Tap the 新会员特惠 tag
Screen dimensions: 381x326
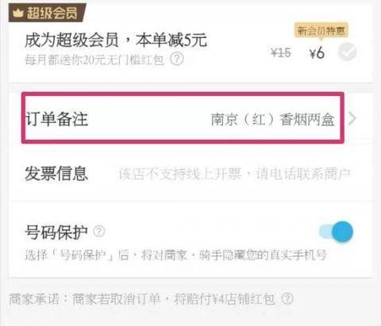321,31
